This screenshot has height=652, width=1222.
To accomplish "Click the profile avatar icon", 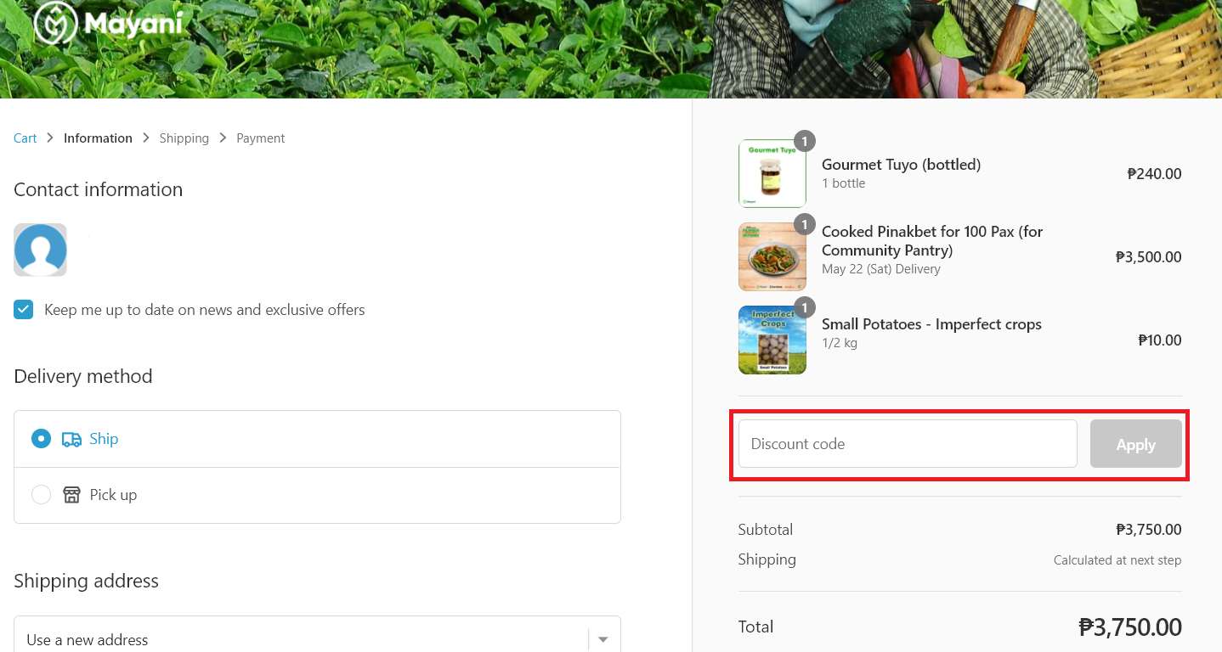I will point(40,250).
